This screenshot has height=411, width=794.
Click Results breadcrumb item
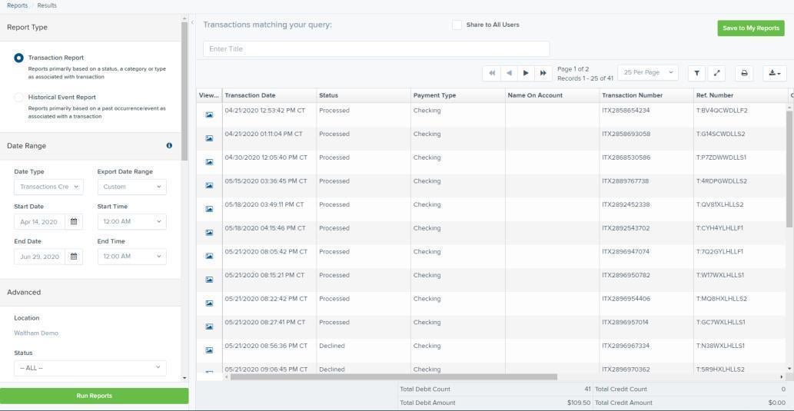click(47, 5)
